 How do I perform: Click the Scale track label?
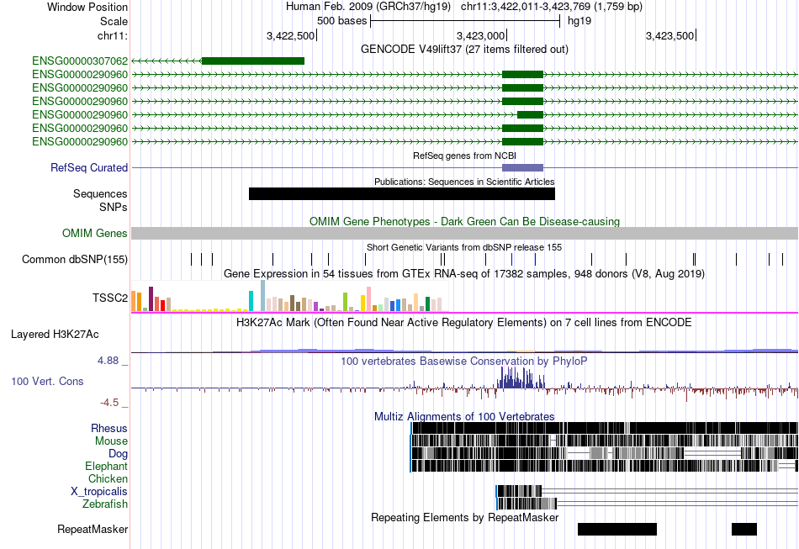[114, 21]
